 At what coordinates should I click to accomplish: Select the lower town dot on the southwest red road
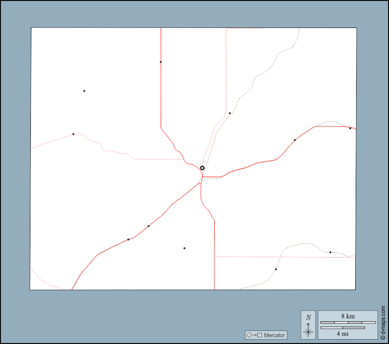coord(128,239)
